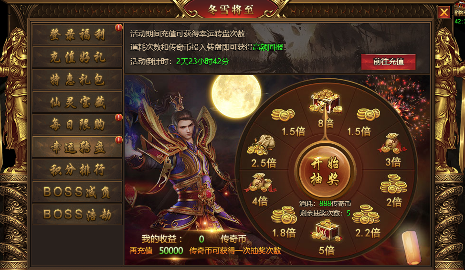The height and width of the screenshot is (270, 465).
Task: Click the glowing sky lantern icon
Action: [411, 248]
